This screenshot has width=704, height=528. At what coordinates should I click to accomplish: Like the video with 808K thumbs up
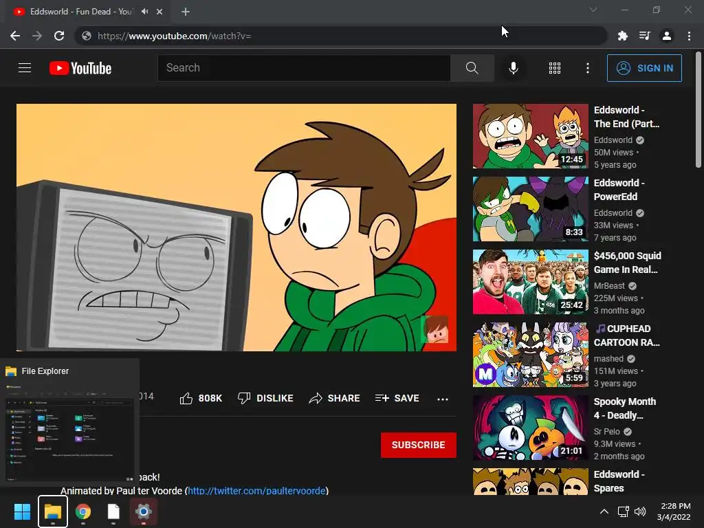point(201,398)
